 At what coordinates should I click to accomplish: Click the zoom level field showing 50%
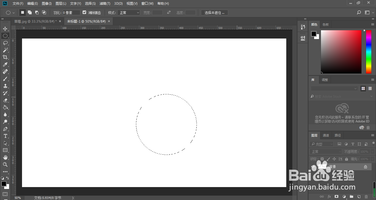point(18,198)
